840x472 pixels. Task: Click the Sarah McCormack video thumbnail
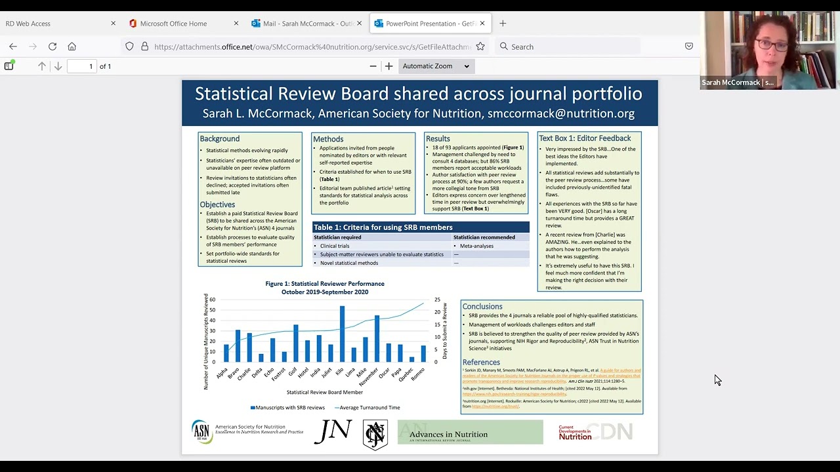tap(769, 50)
